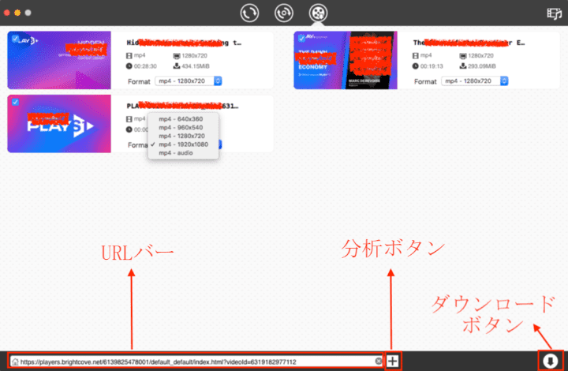Viewport: 568px width, 371px height.
Task: Click the home icon in URL bar
Action: click(x=15, y=362)
